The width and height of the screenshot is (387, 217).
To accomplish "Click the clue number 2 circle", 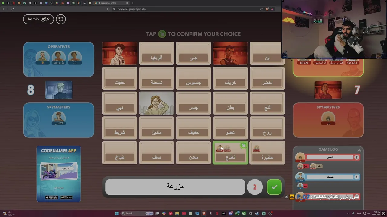I will point(255,187).
